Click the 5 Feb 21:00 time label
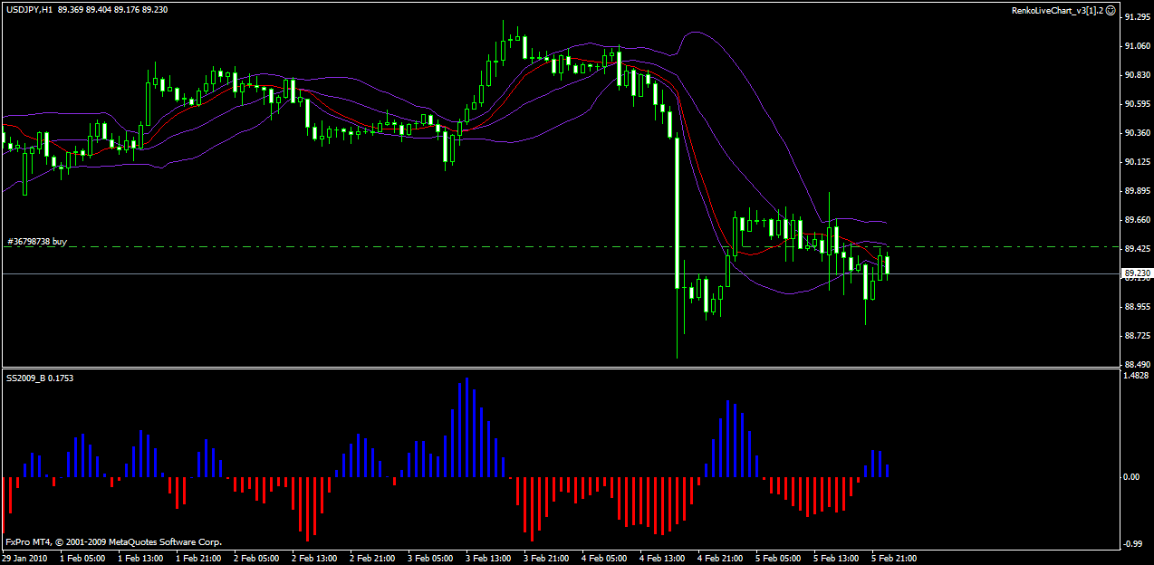Image resolution: width=1154 pixels, height=565 pixels. click(x=895, y=558)
